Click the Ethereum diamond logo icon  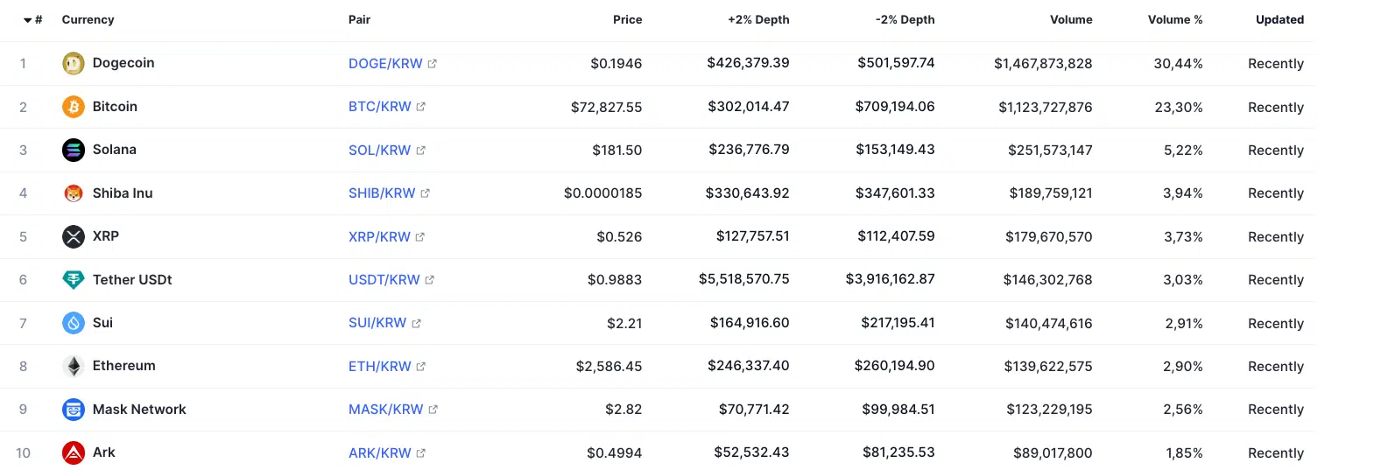(x=74, y=366)
